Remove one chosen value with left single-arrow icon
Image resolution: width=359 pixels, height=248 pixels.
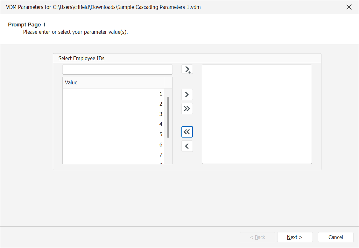pyautogui.click(x=187, y=146)
